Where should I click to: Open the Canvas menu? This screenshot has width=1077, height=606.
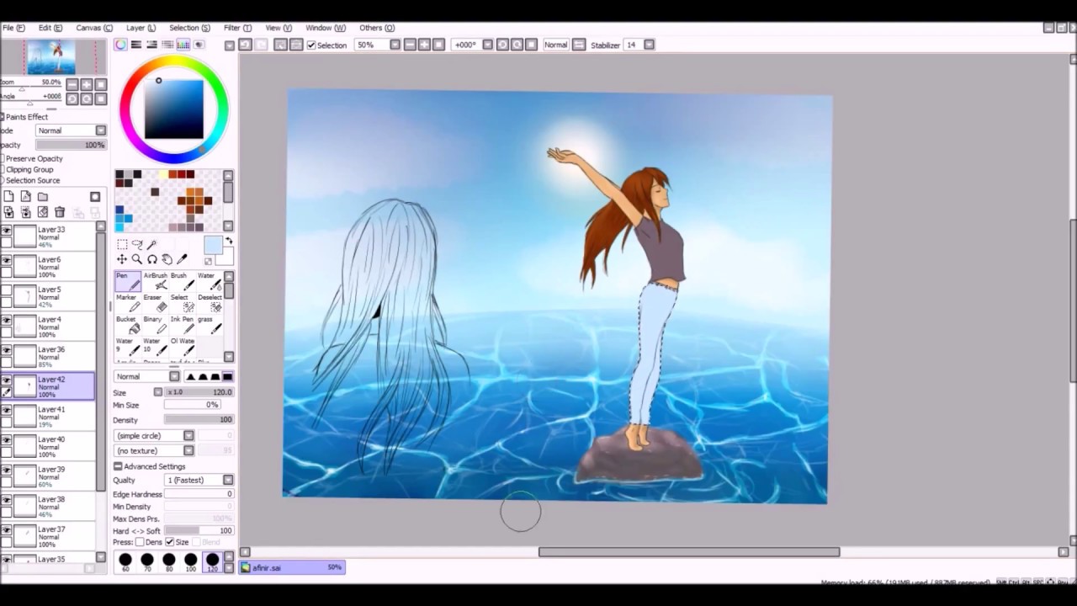94,28
